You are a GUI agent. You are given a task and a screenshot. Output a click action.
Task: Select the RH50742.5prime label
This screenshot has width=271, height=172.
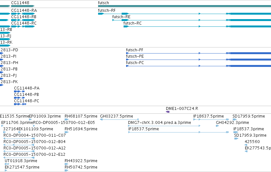(81, 167)
